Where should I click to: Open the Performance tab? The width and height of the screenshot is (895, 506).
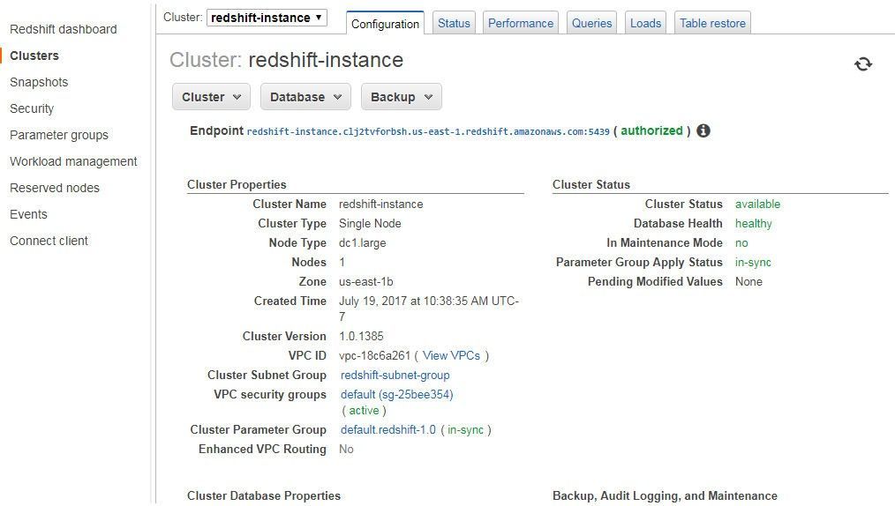point(521,23)
